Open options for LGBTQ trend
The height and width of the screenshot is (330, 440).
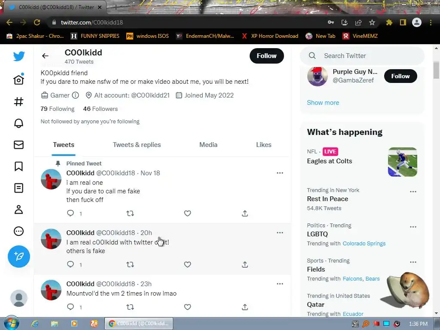(x=413, y=227)
